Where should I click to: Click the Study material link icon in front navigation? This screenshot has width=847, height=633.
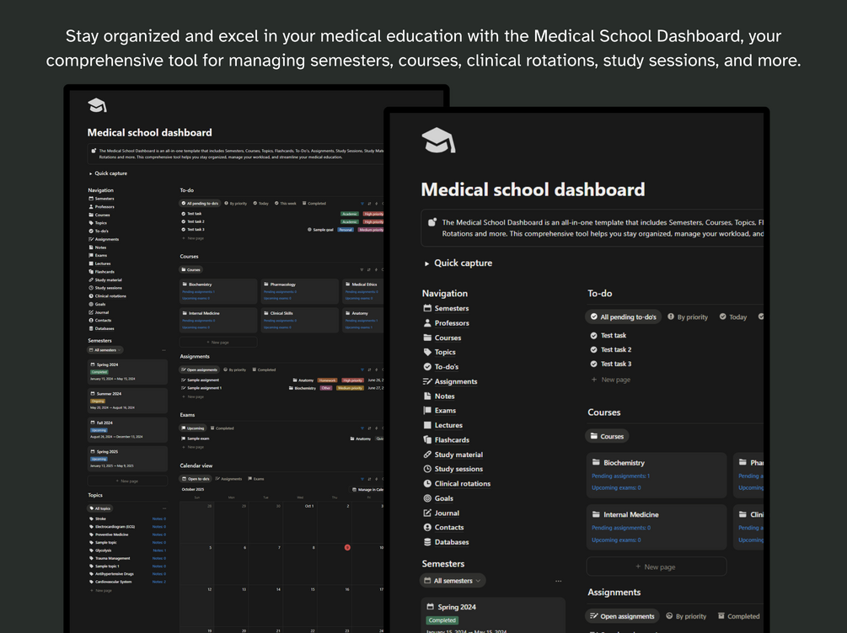427,455
